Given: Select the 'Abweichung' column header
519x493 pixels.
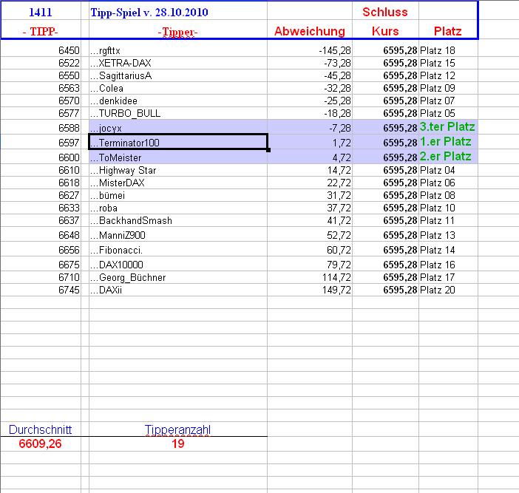Looking at the screenshot, I should click(x=310, y=31).
